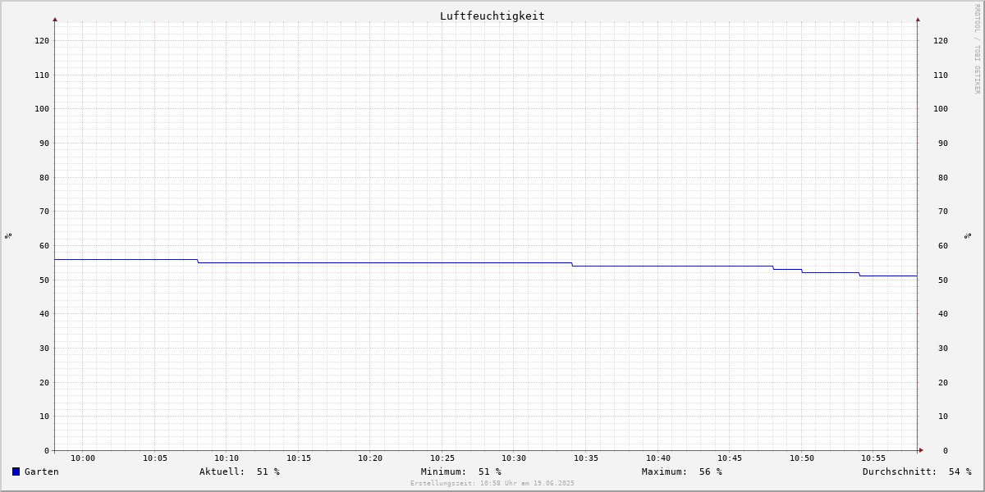Image resolution: width=985 pixels, height=492 pixels.
Task: Click the Durchschnitt: 54 % value
Action: (x=917, y=471)
